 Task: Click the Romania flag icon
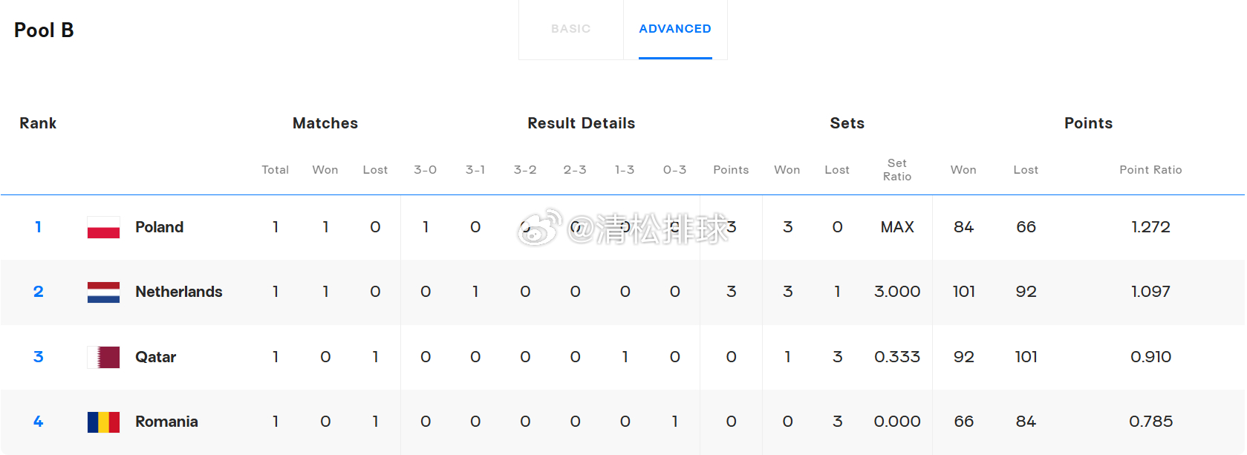[x=103, y=422]
